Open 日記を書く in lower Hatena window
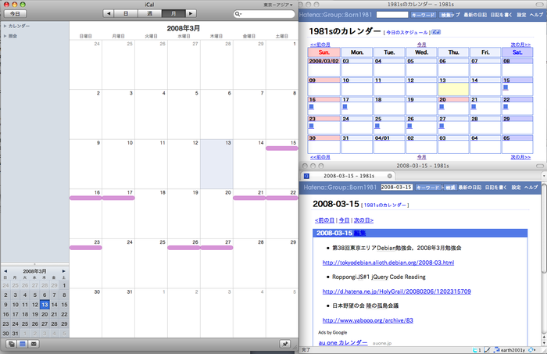Viewport: 547px width, 354px height. click(495, 188)
